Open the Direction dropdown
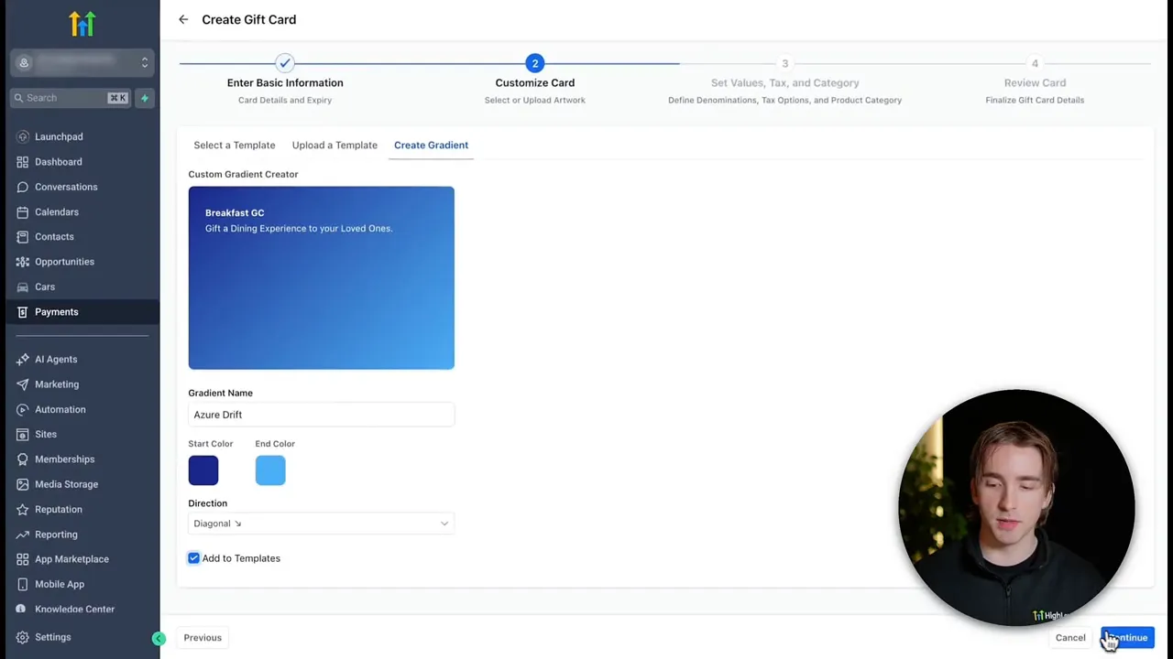The height and width of the screenshot is (659, 1173). point(320,523)
